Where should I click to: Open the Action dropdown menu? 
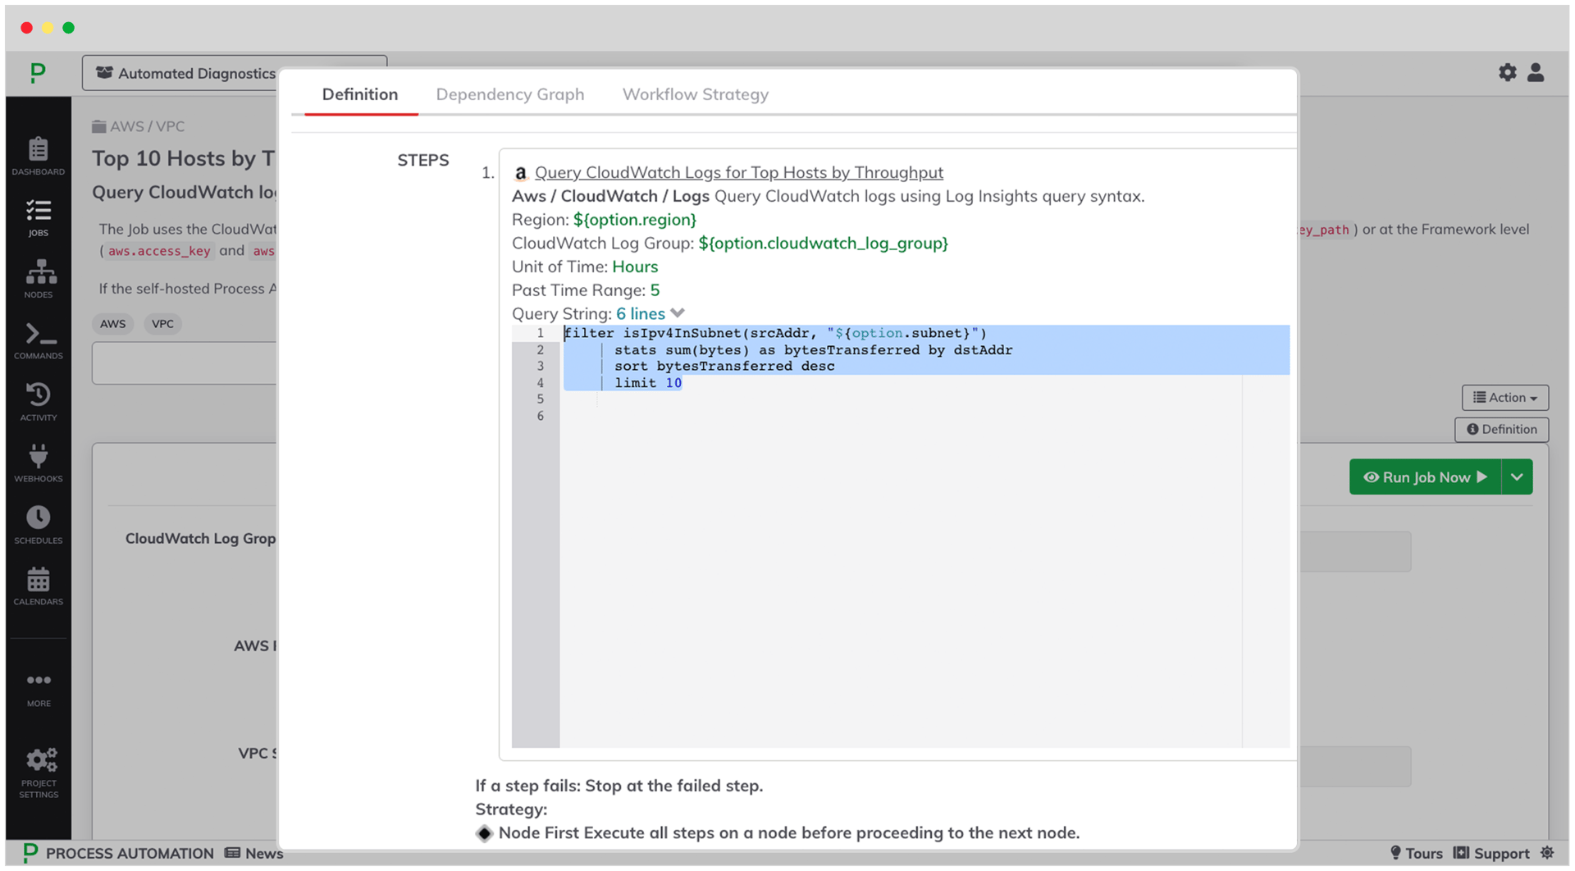1504,398
